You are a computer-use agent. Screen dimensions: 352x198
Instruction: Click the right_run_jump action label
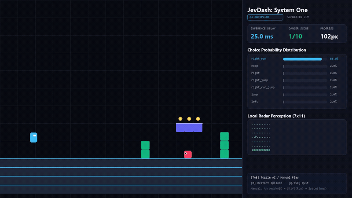(263, 87)
